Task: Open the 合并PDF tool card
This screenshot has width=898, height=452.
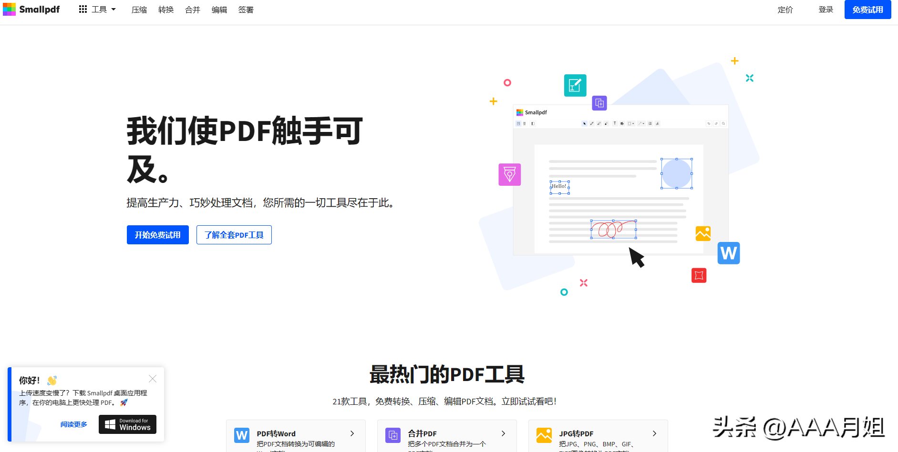Action: coord(447,436)
